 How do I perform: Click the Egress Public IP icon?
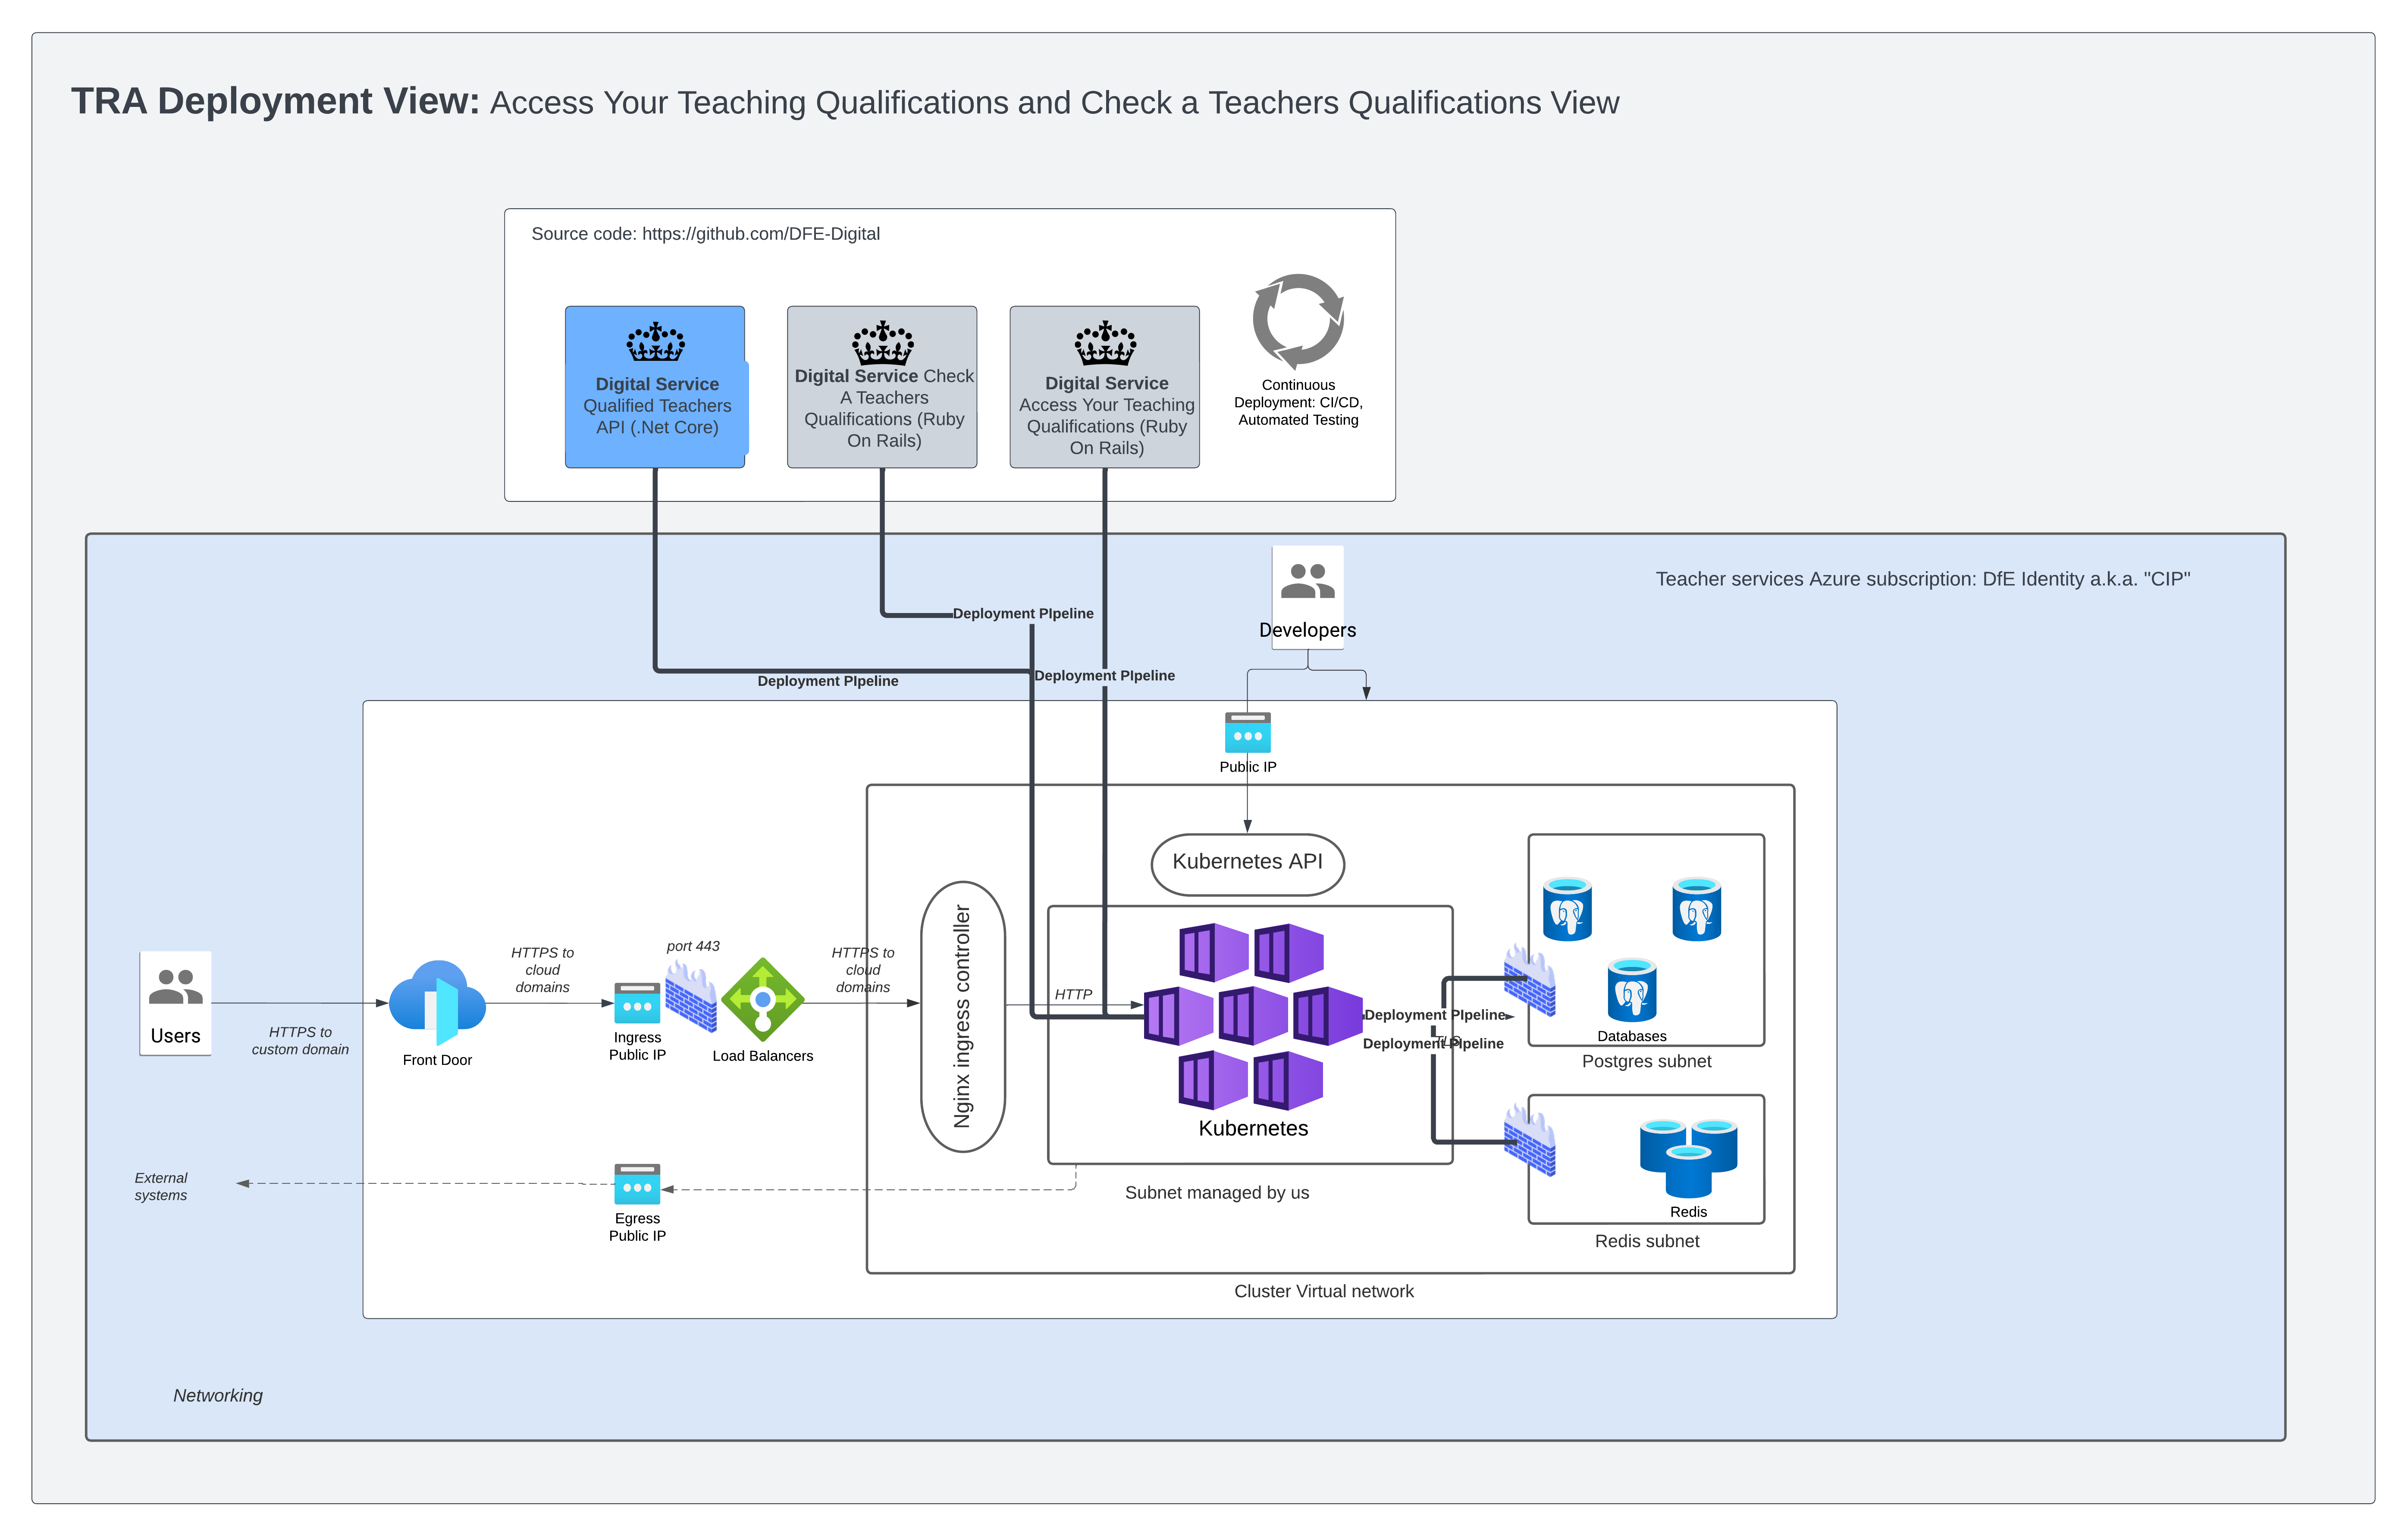click(637, 1184)
